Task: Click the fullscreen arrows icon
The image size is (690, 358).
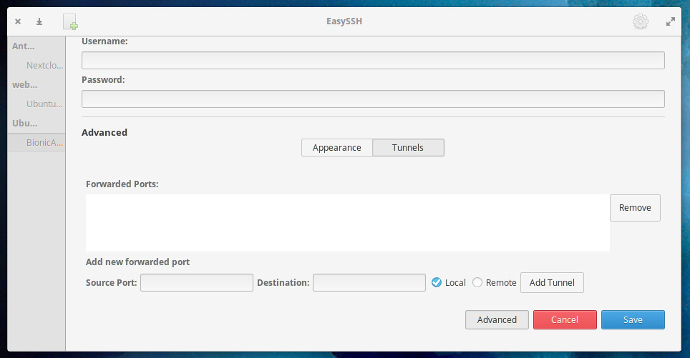Action: [671, 21]
